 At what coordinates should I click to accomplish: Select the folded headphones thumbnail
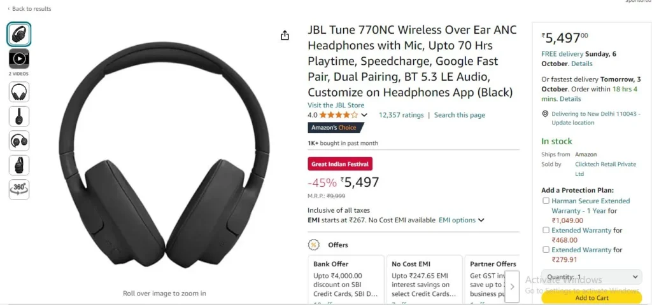19,140
